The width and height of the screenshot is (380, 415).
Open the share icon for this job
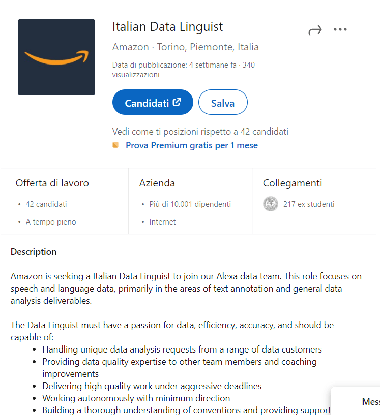315,29
